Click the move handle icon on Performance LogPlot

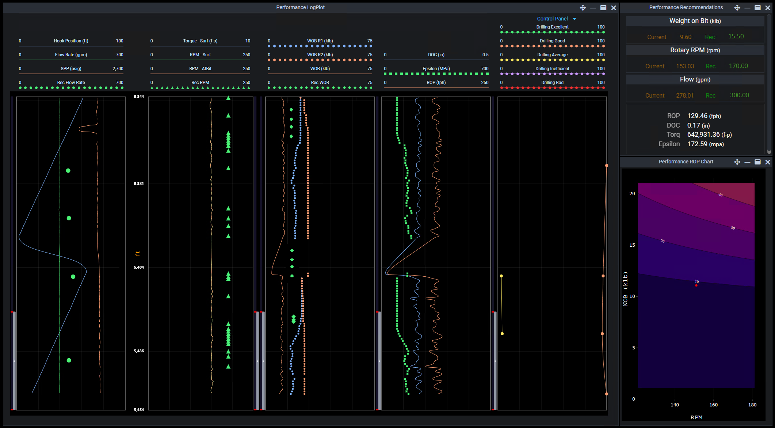click(x=582, y=7)
